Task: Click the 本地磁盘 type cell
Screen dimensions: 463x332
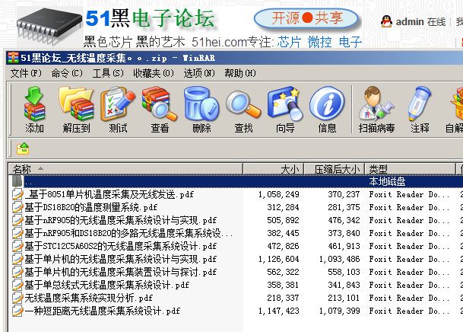Action: [387, 181]
